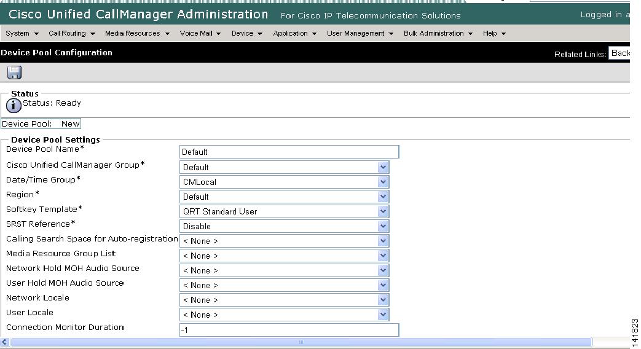Click the 'User Locale' field label

click(x=29, y=312)
